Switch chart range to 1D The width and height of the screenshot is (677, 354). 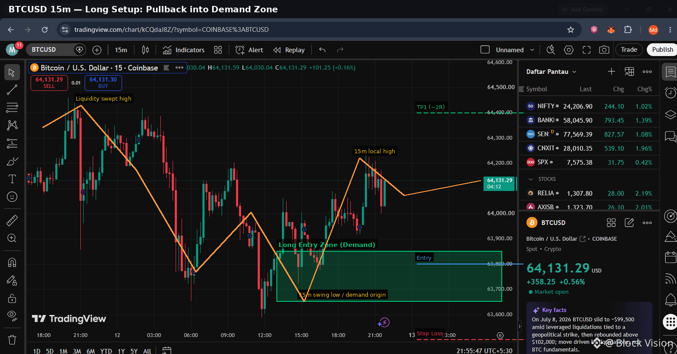37,351
